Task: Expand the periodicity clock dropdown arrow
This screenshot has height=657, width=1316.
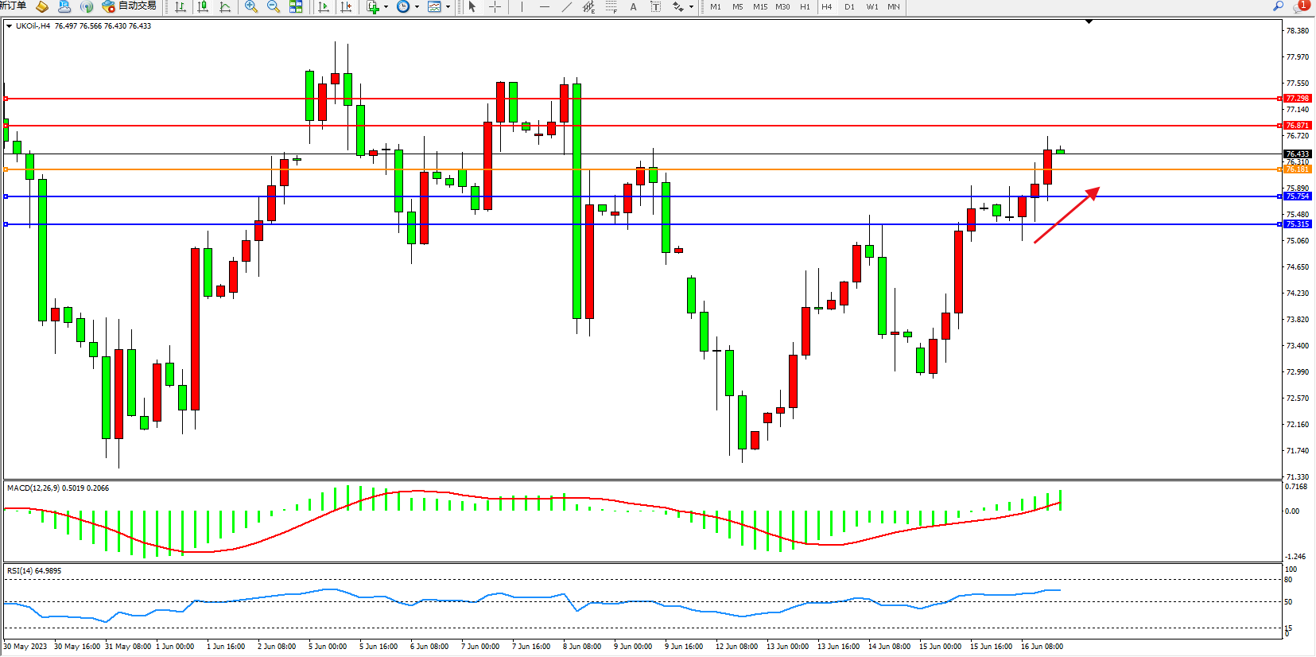Action: coord(417,7)
